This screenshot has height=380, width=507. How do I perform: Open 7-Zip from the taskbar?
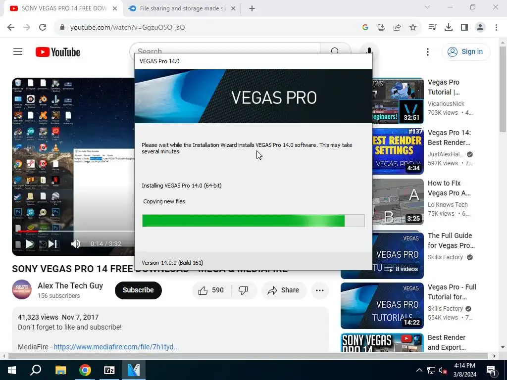pos(109,370)
